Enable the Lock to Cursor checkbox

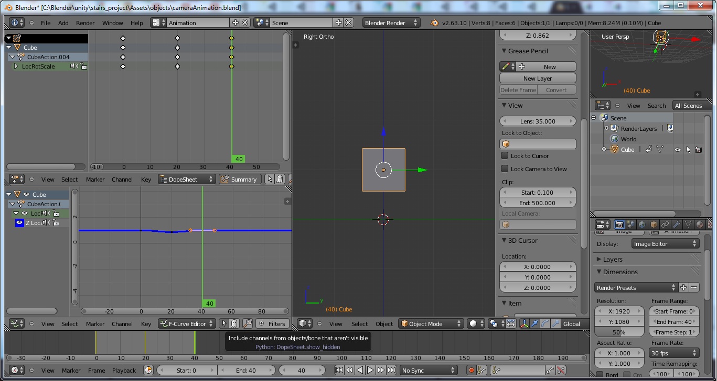point(505,155)
